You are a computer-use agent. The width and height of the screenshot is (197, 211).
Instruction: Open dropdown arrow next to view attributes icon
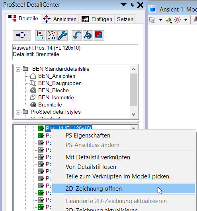click(x=160, y=20)
